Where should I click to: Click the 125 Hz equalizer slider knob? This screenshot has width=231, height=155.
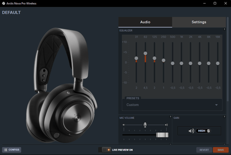(154, 58)
